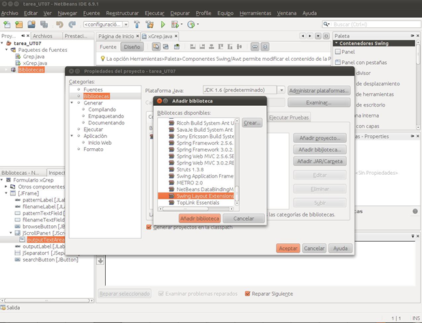Click the Open Project toolbar icon
The width and height of the screenshot is (422, 323).
click(x=31, y=25)
